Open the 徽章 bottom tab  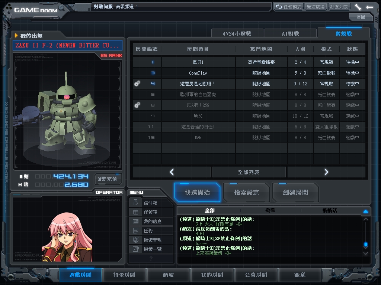[x=300, y=275]
